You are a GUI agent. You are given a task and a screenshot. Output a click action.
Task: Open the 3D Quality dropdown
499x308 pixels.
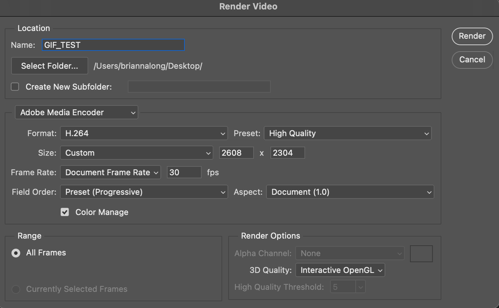[x=340, y=270]
